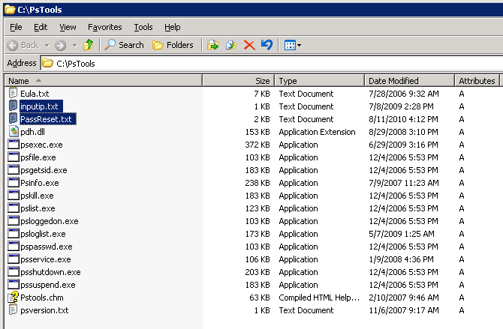This screenshot has width=503, height=329.
Task: Click the file name Eula.txt
Action: click(x=35, y=94)
